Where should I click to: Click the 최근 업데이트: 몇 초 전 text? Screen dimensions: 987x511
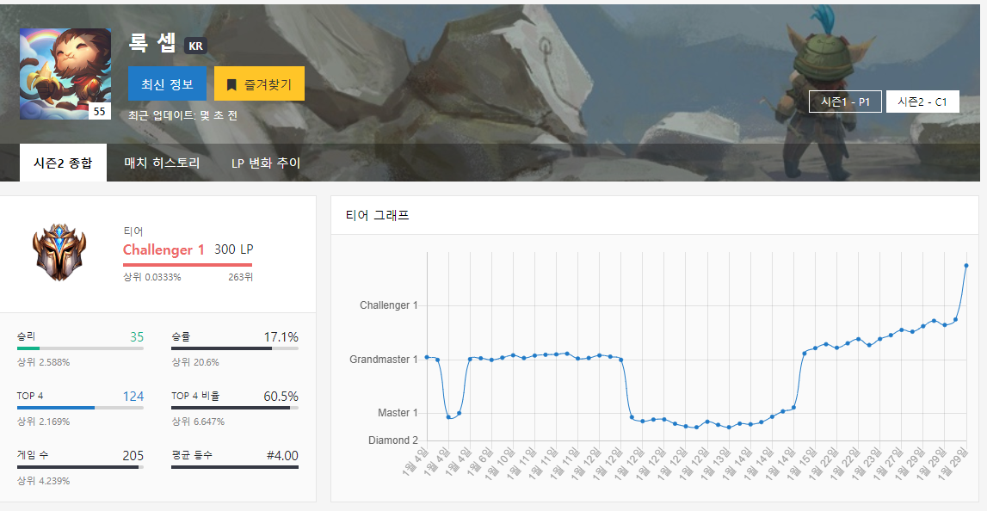point(182,116)
